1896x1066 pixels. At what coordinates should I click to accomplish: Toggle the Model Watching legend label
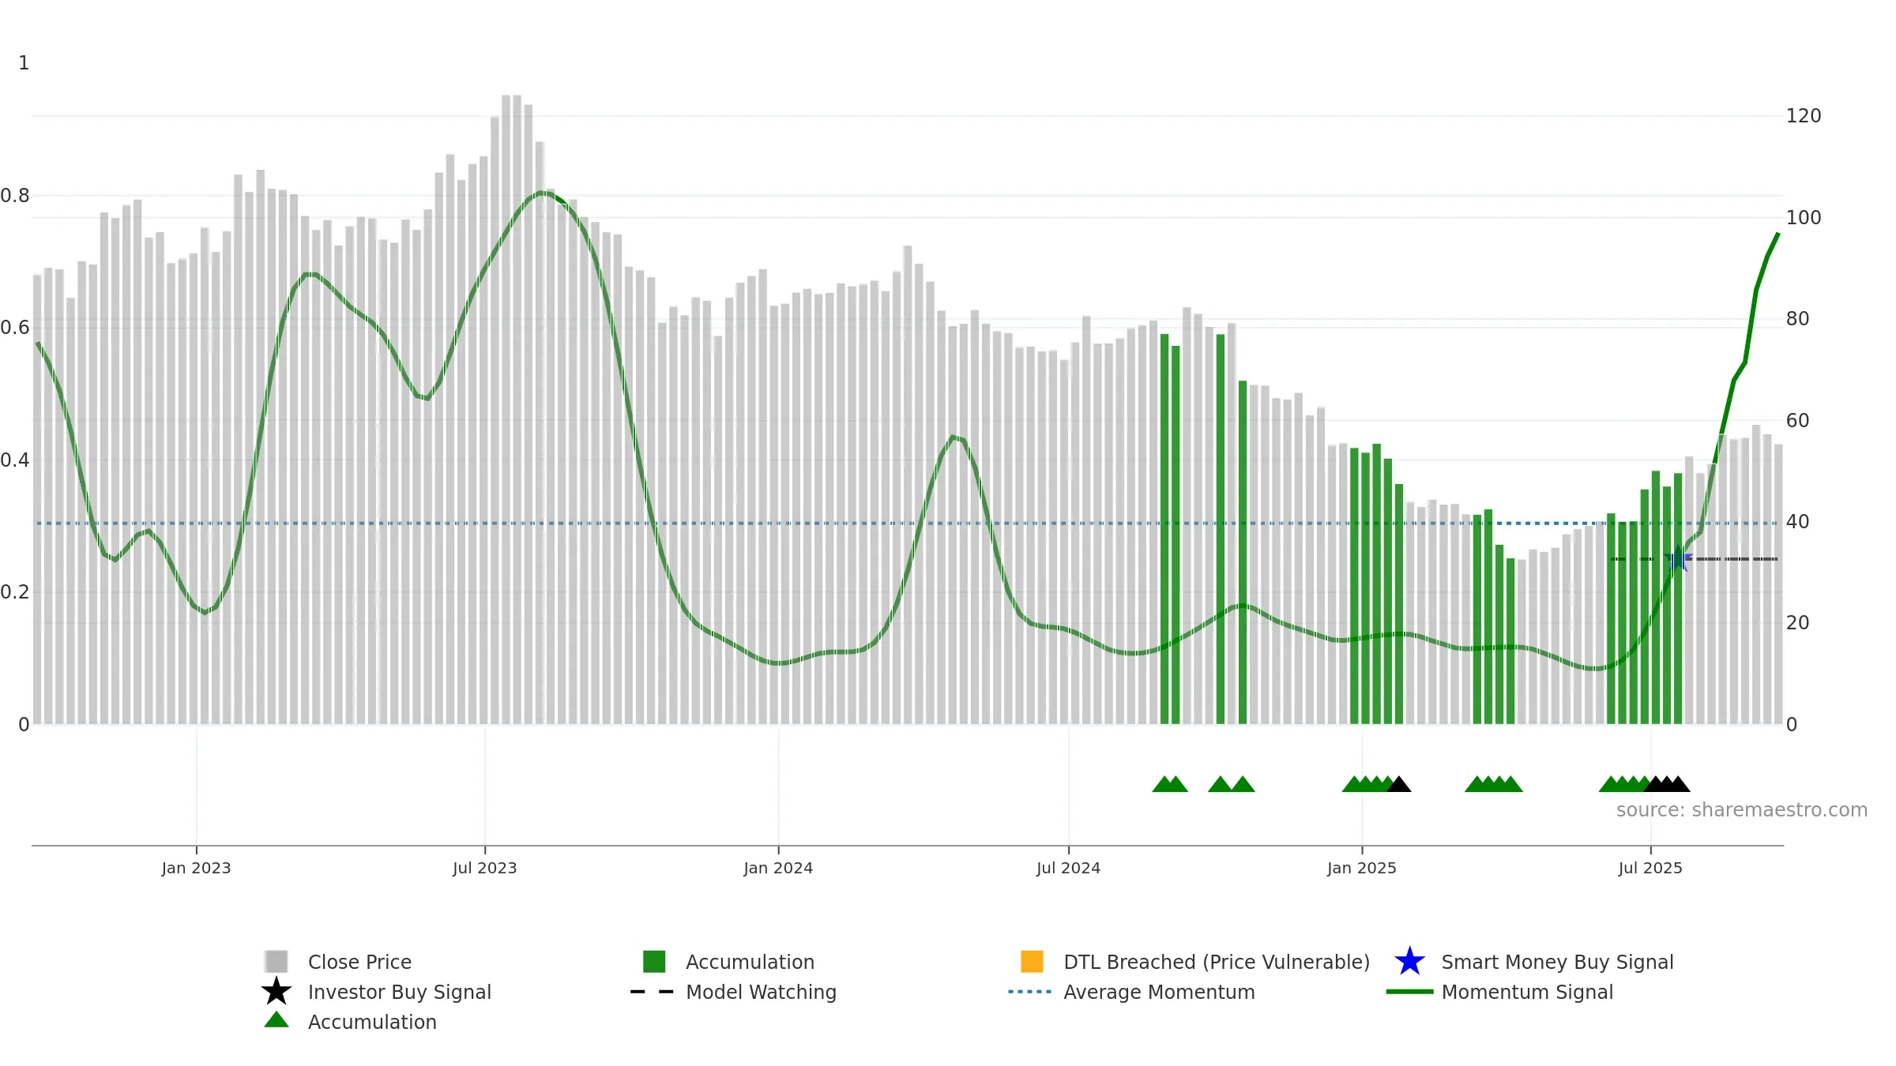coord(761,992)
